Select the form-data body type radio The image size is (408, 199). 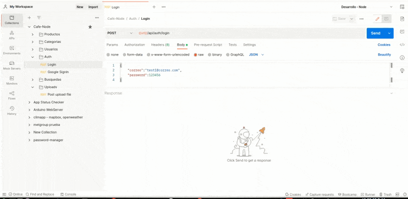point(124,54)
